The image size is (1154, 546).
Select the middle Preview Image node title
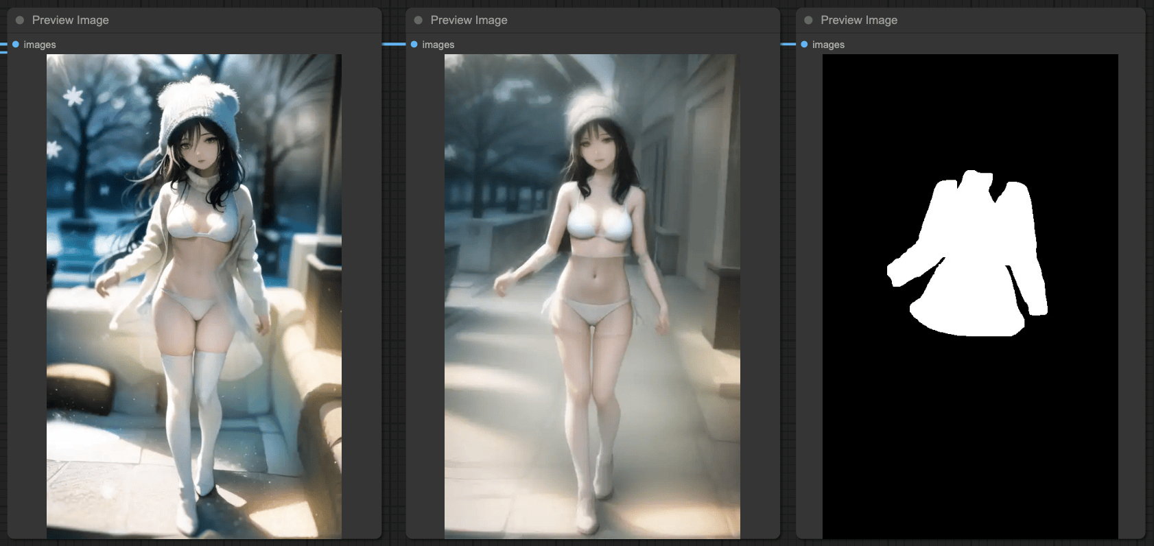pos(469,20)
